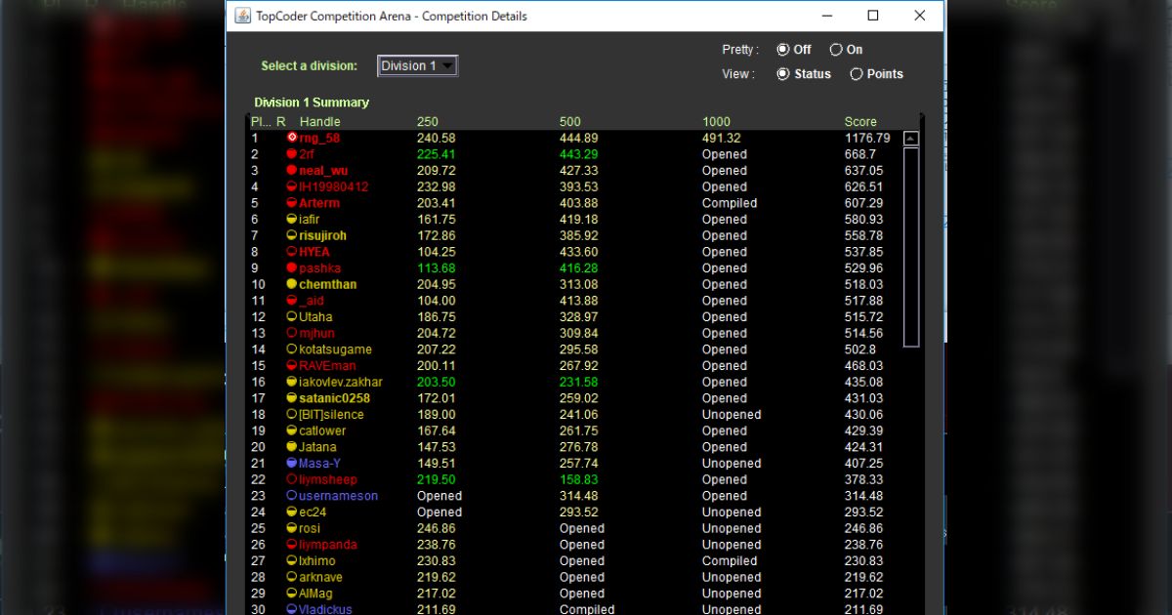
Task: Click the rating icon next to neal_wu
Action: 291,171
